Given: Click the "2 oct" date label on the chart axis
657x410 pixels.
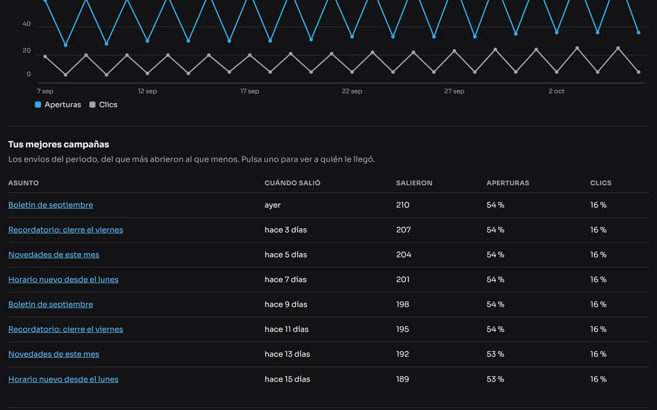Looking at the screenshot, I should pyautogui.click(x=556, y=91).
